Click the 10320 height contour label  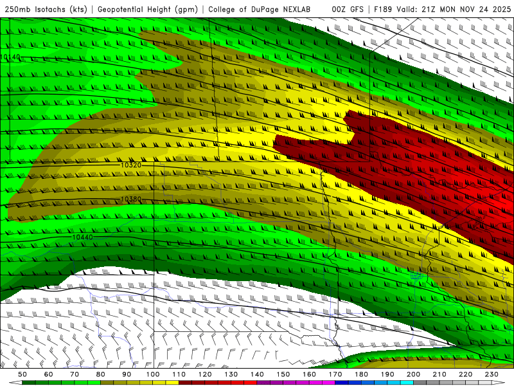(x=131, y=165)
